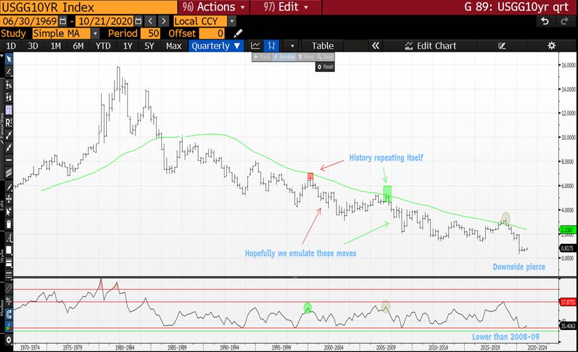Image resolution: width=578 pixels, height=352 pixels.
Task: Click the undo arrow icon
Action: tap(544, 21)
